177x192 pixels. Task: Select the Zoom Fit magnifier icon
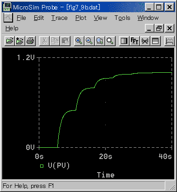pos(110,41)
